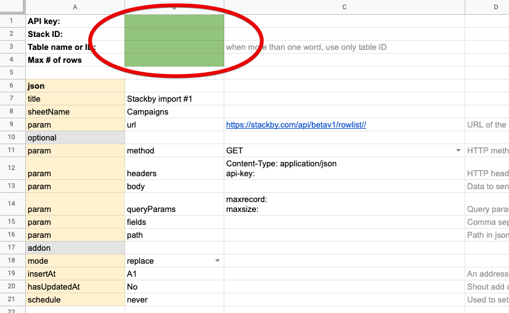Viewport: 509px width, 313px height.
Task: Select the 'method' cell
Action: 174,151
